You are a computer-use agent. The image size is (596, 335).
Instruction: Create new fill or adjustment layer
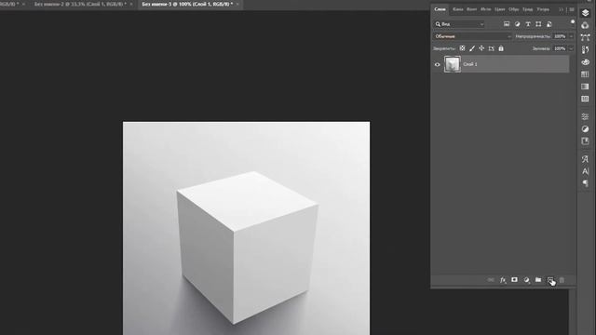pyautogui.click(x=526, y=280)
